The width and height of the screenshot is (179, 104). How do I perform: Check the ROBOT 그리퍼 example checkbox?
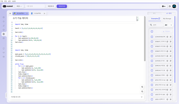152,42
